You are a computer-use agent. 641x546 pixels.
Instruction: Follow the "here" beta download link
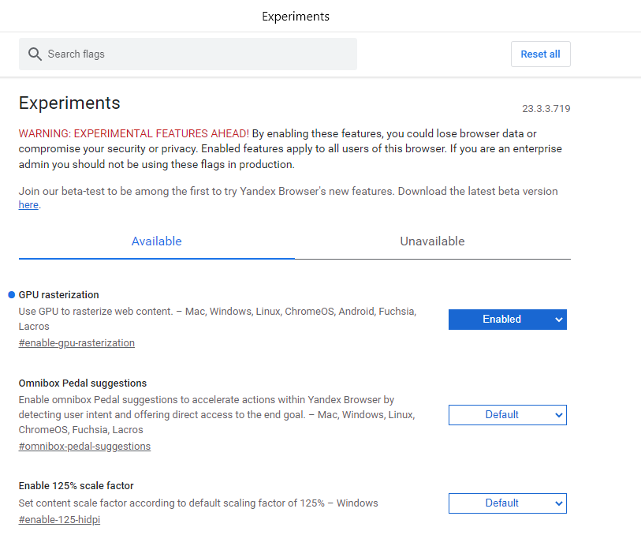[28, 205]
